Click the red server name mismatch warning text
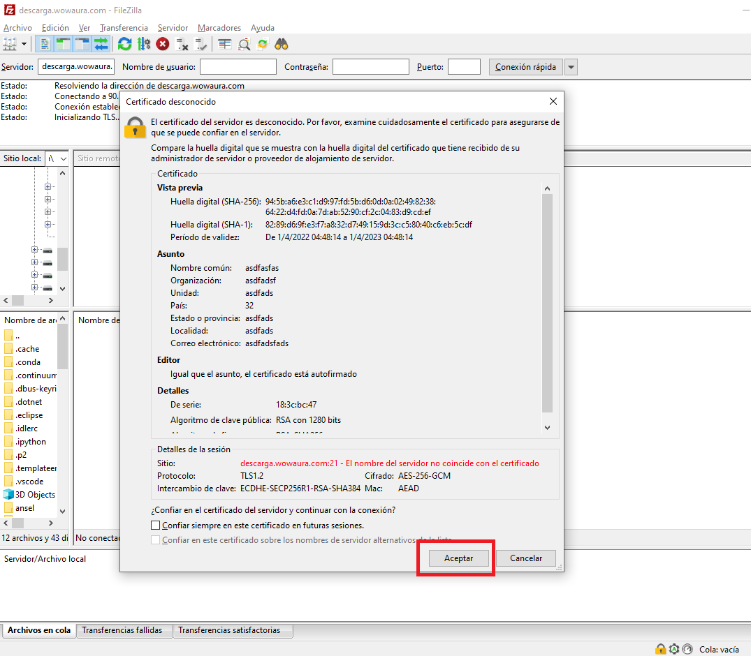Viewport: 751px width, 656px height. click(390, 463)
